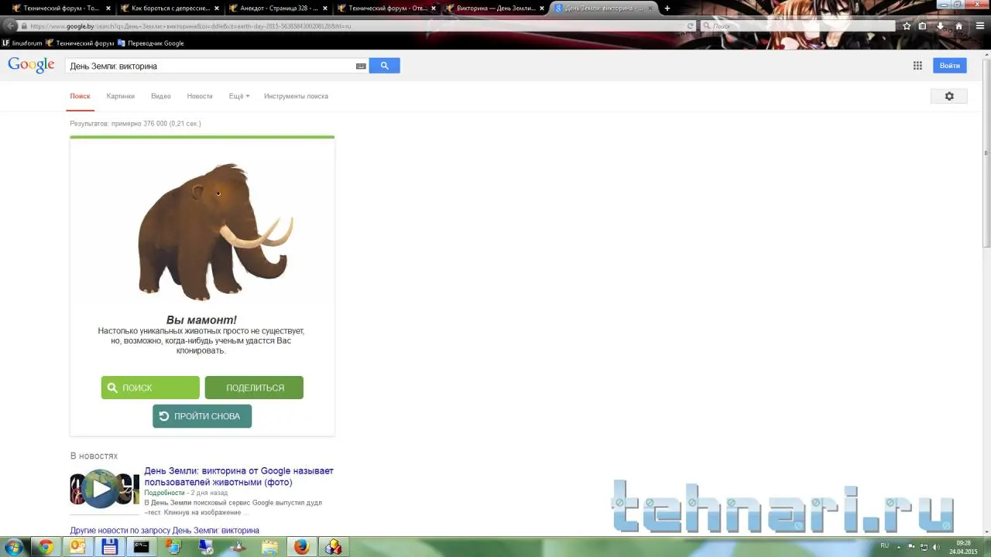Go to the Google logo homepage
The image size is (991, 557).
31,65
